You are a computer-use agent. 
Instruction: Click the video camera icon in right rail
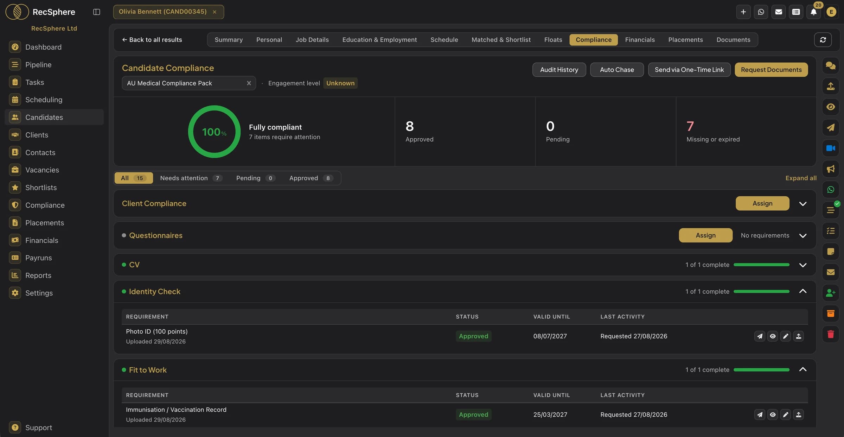click(830, 148)
